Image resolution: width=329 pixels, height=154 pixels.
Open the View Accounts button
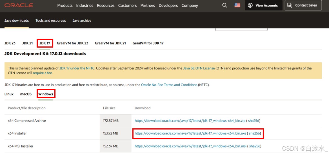tap(263, 5)
